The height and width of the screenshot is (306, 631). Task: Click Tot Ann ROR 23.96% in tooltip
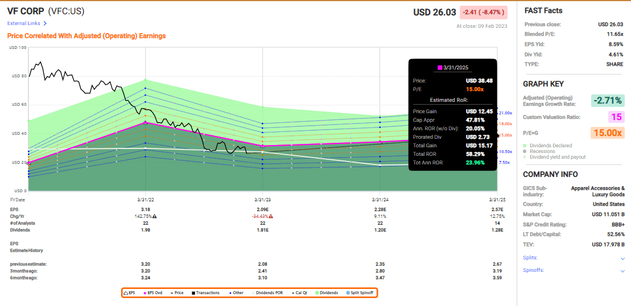475,163
